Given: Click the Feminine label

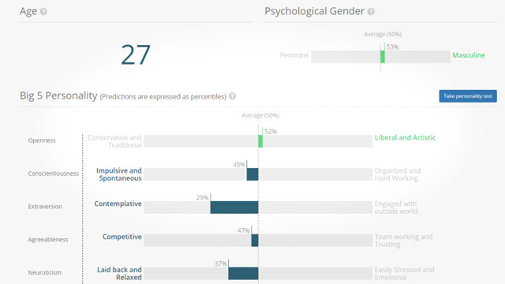Looking at the screenshot, I should coord(294,55).
